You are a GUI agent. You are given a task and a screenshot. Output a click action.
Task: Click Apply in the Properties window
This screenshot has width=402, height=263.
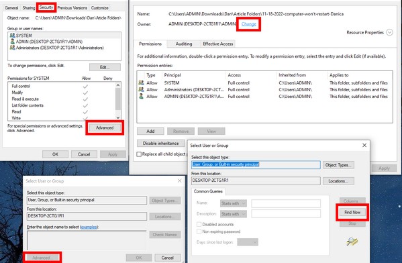coord(113,154)
